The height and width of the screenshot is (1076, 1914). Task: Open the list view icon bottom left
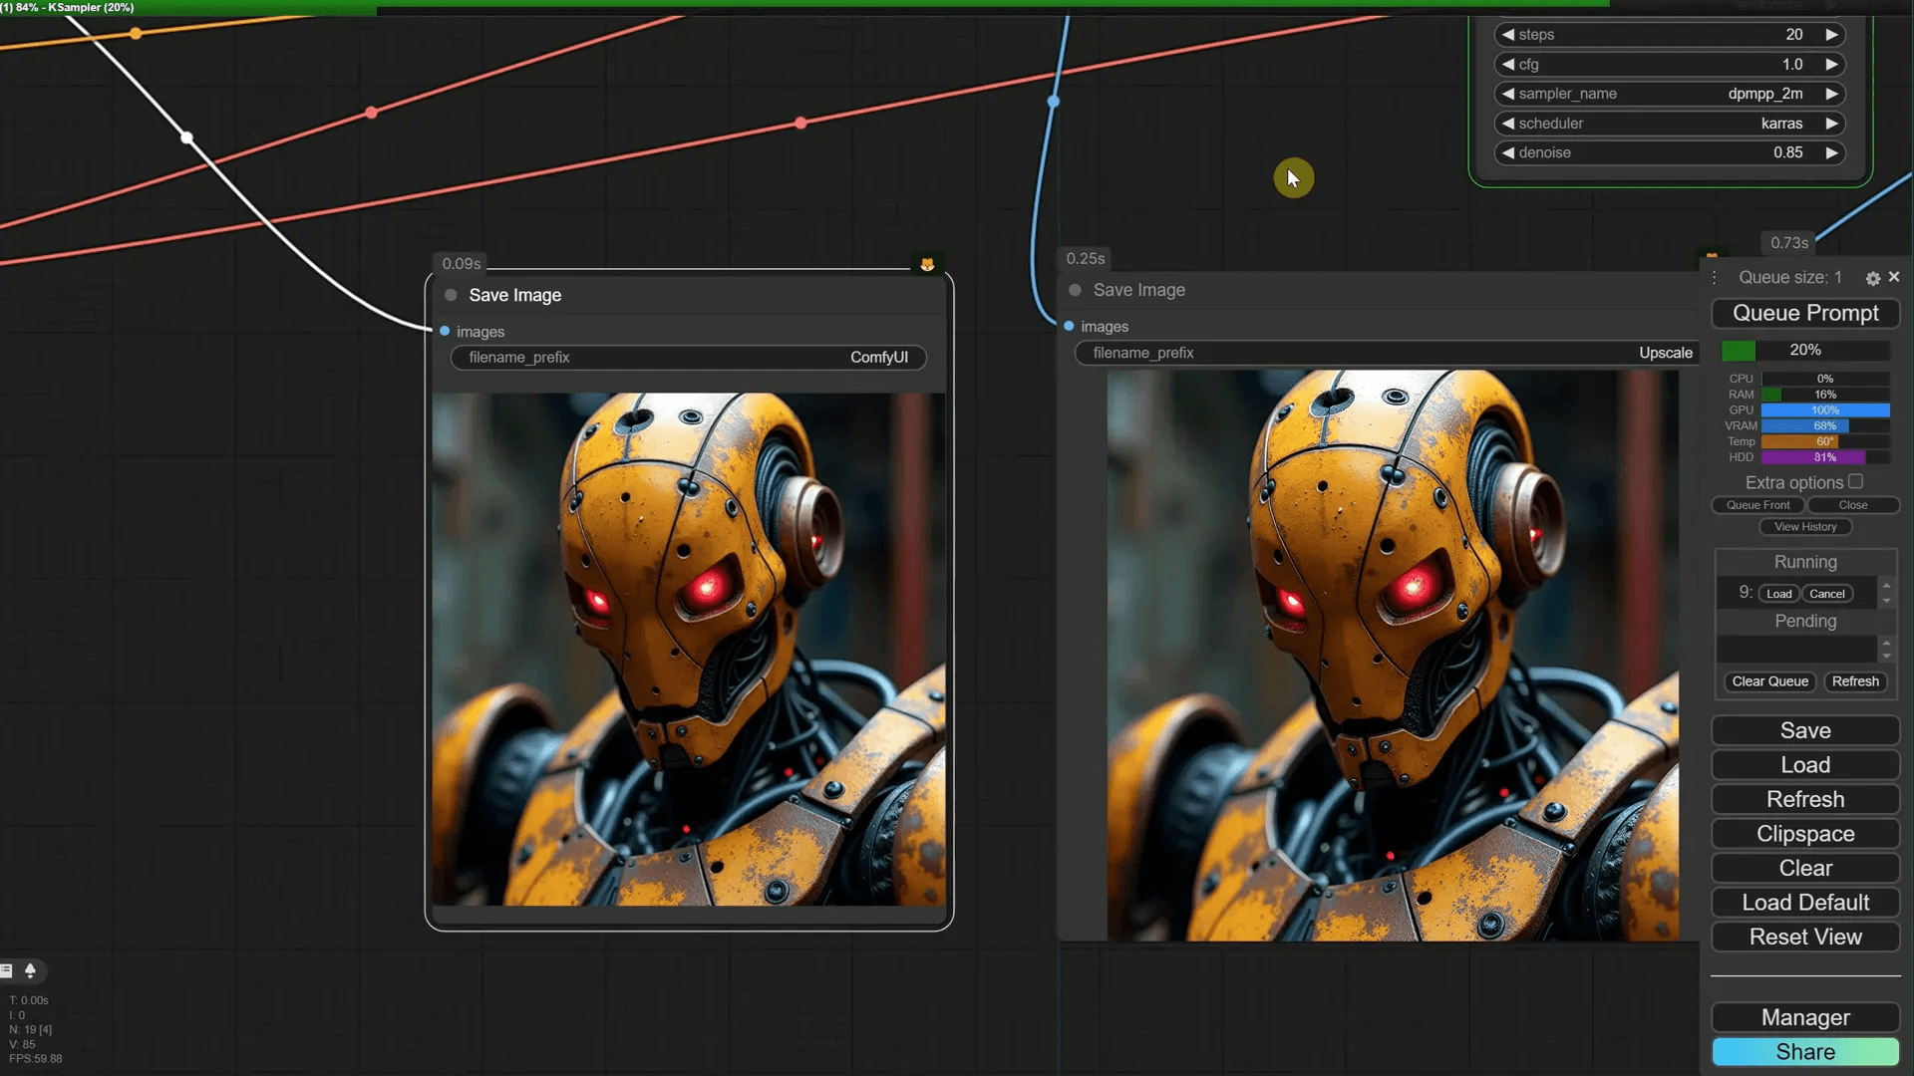[6, 970]
